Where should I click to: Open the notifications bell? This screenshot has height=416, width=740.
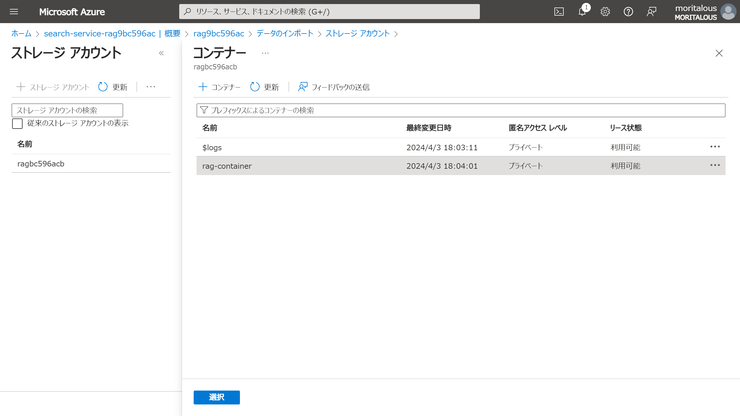(582, 12)
